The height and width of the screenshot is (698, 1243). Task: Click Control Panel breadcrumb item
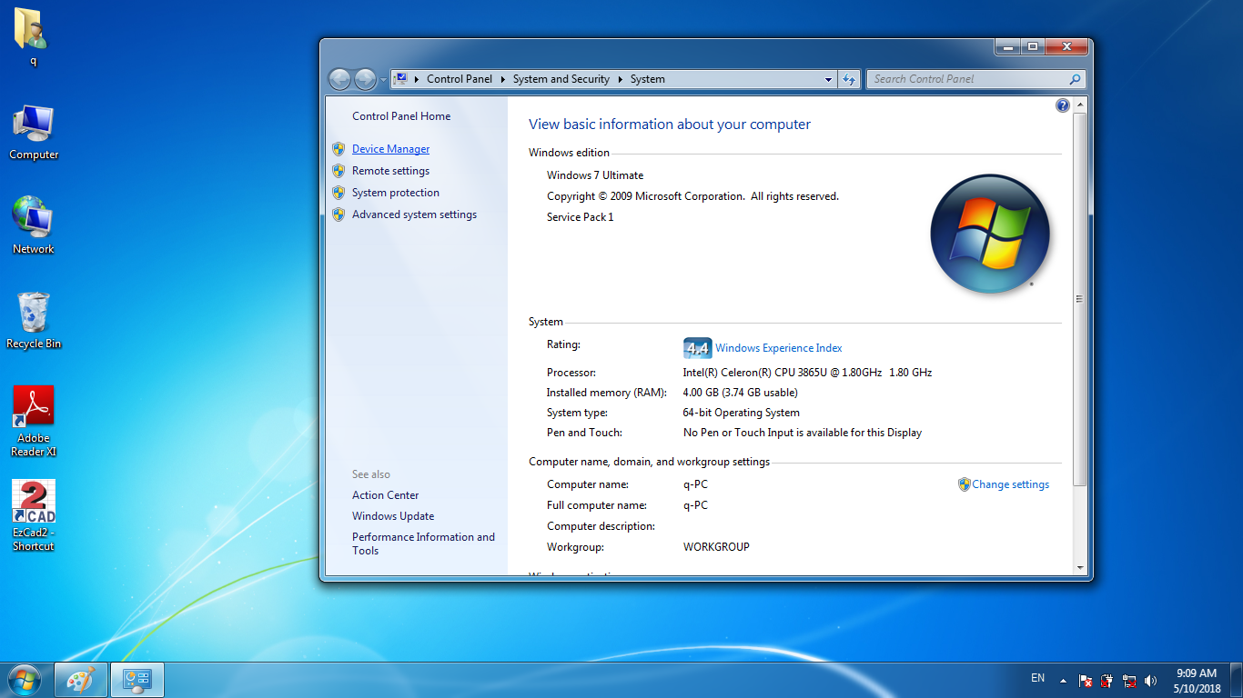coord(459,79)
